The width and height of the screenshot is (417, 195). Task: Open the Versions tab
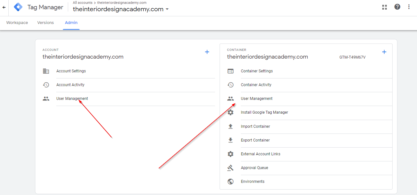[x=45, y=22]
